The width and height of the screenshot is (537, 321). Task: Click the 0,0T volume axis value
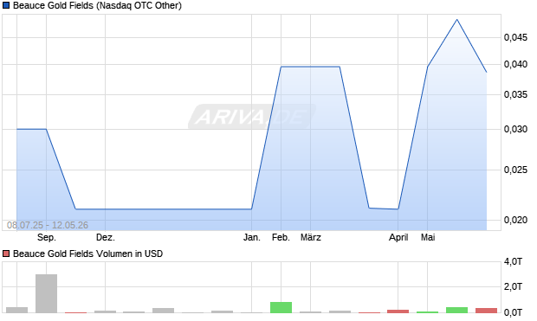coord(513,312)
